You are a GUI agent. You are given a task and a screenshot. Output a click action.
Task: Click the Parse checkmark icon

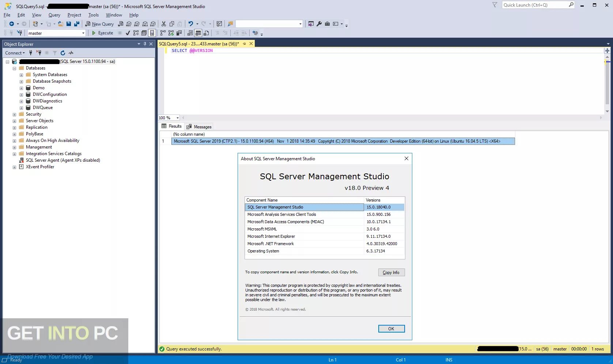[128, 33]
